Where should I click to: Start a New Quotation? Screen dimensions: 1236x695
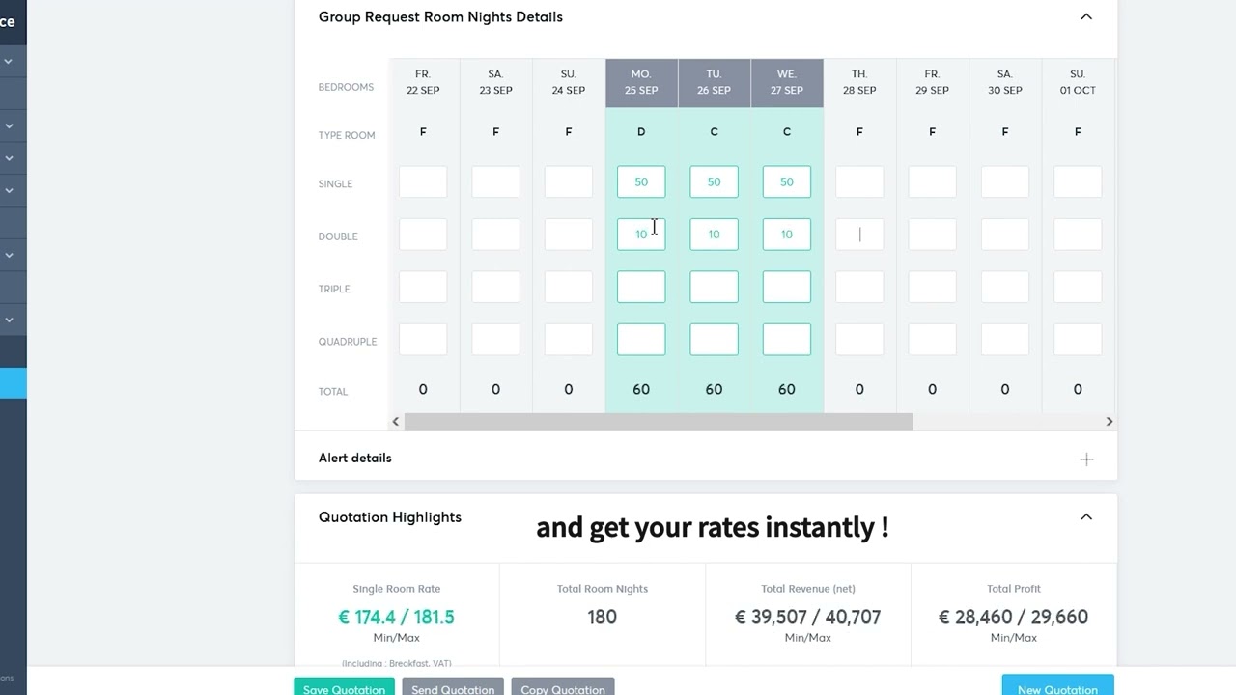[1057, 688]
